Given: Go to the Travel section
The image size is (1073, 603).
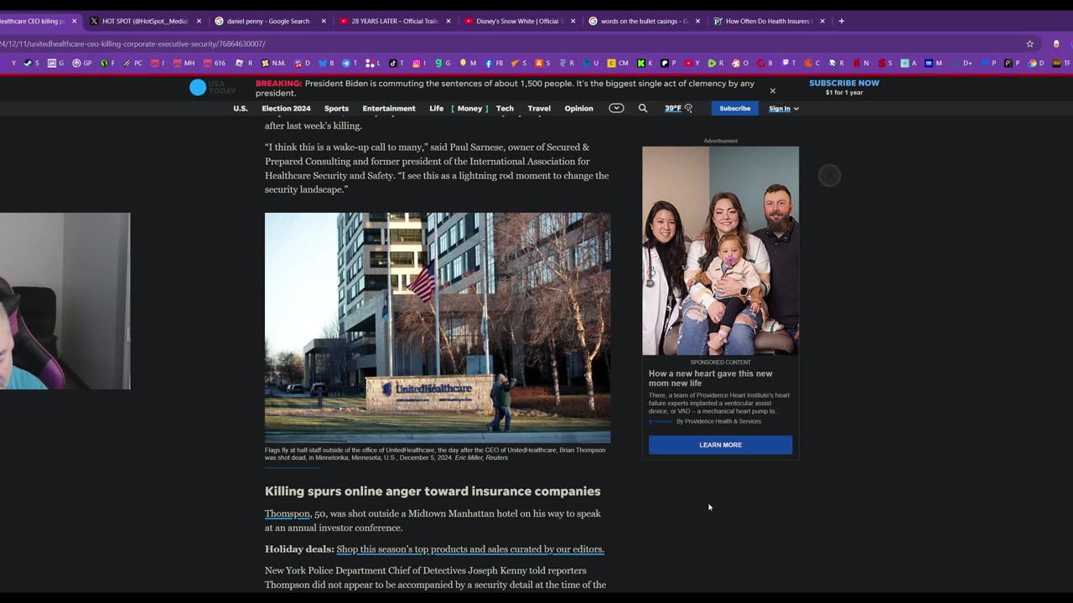Looking at the screenshot, I should pyautogui.click(x=539, y=108).
